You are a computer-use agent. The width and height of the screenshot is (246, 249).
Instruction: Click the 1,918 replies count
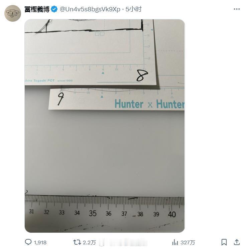[40, 243]
